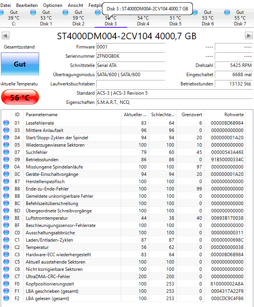Select Gemeldete unkorrigierbare Fehler row text

(60, 196)
